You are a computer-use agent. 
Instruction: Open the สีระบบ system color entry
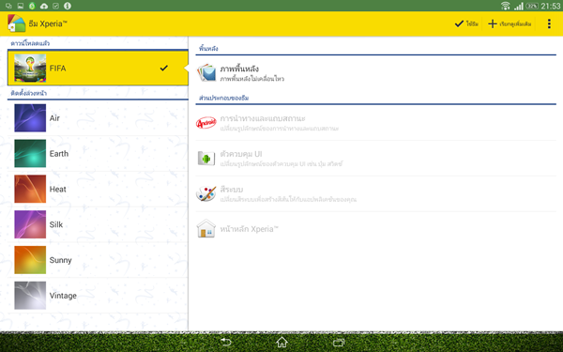pos(376,194)
